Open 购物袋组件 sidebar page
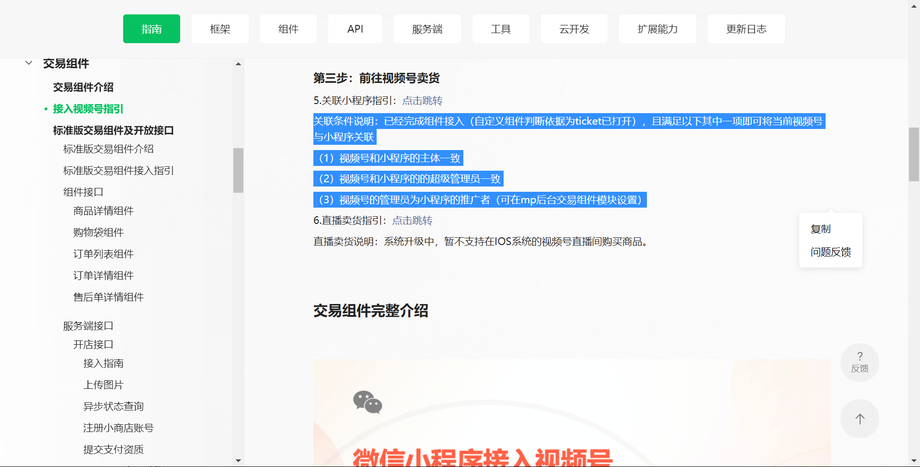The image size is (920, 467). (98, 233)
